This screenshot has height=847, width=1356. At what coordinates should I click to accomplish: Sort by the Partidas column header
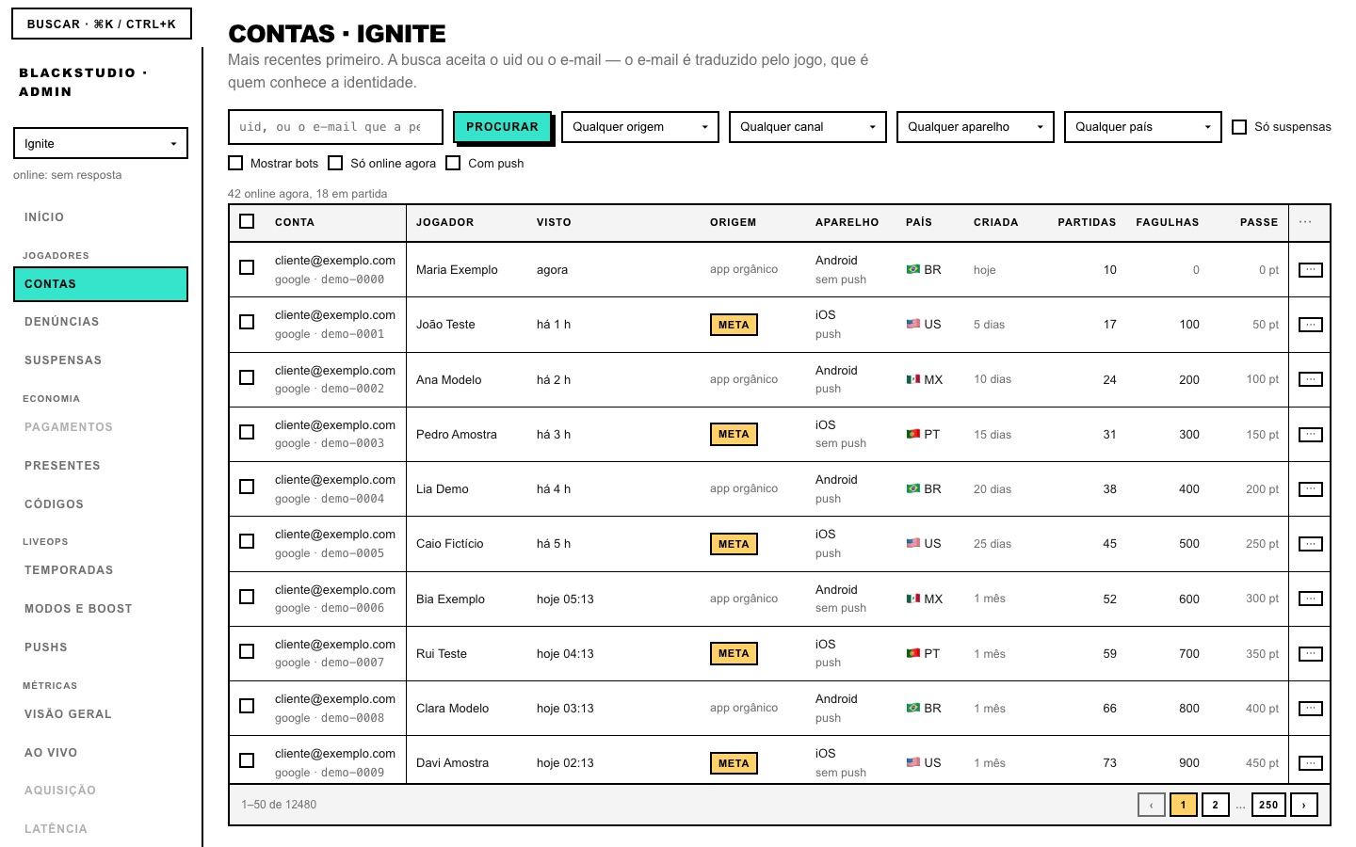[1087, 222]
